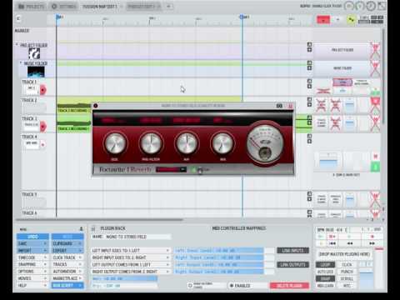Expand Right Output Comes From 2 Right dropdown

(x=131, y=272)
